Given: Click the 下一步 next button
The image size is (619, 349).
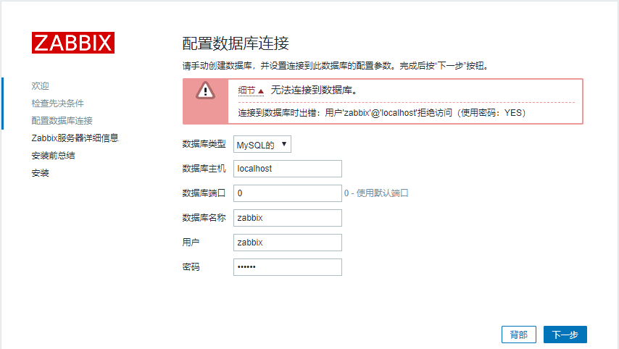Looking at the screenshot, I should (565, 335).
